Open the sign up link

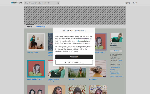click(127, 3)
